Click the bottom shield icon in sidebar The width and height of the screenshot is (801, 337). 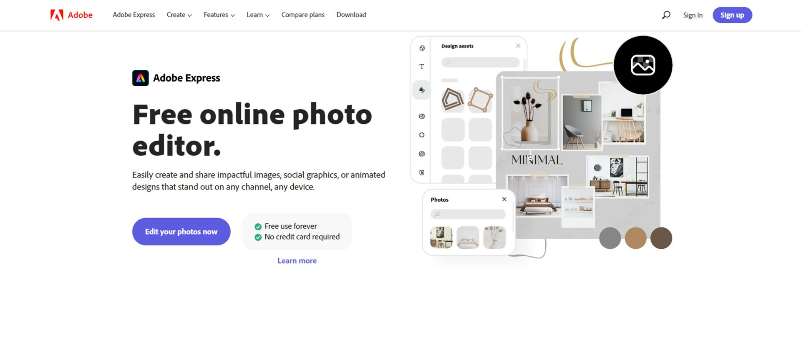(x=422, y=172)
